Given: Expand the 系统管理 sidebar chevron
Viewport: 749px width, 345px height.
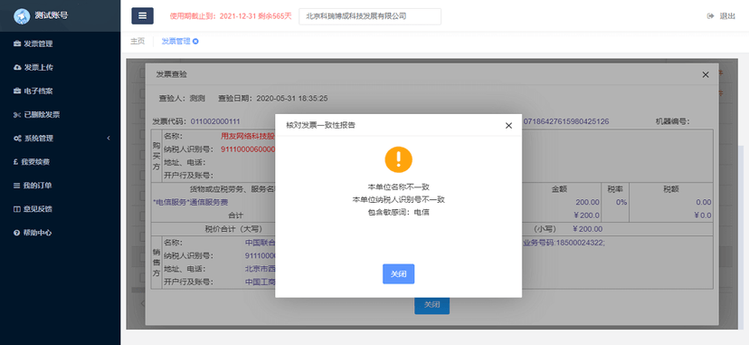Looking at the screenshot, I should pyautogui.click(x=109, y=139).
